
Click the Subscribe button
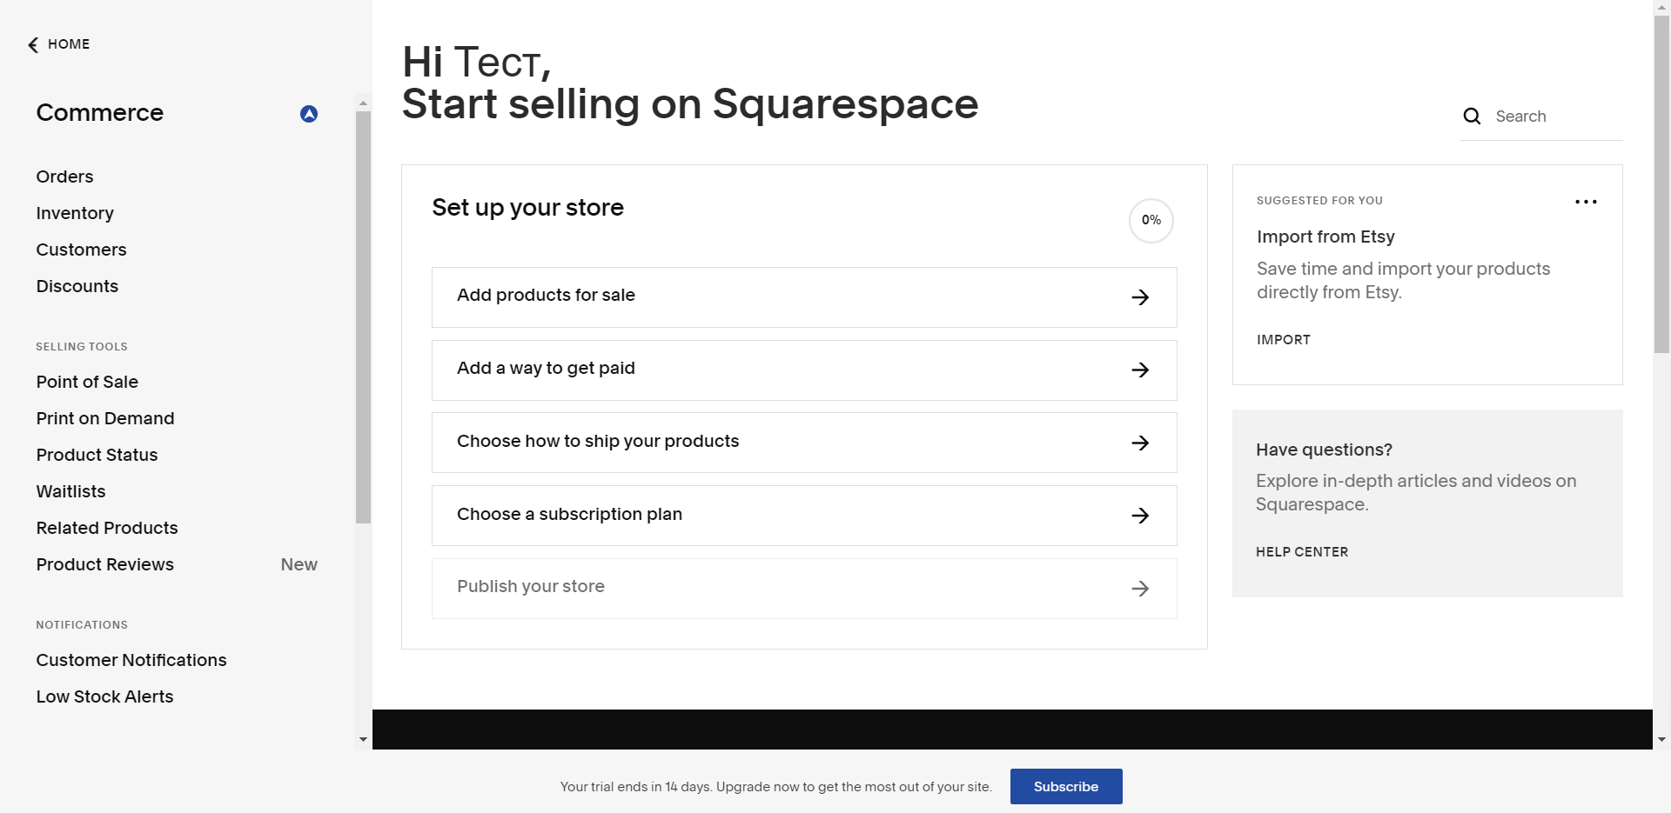pyautogui.click(x=1066, y=786)
